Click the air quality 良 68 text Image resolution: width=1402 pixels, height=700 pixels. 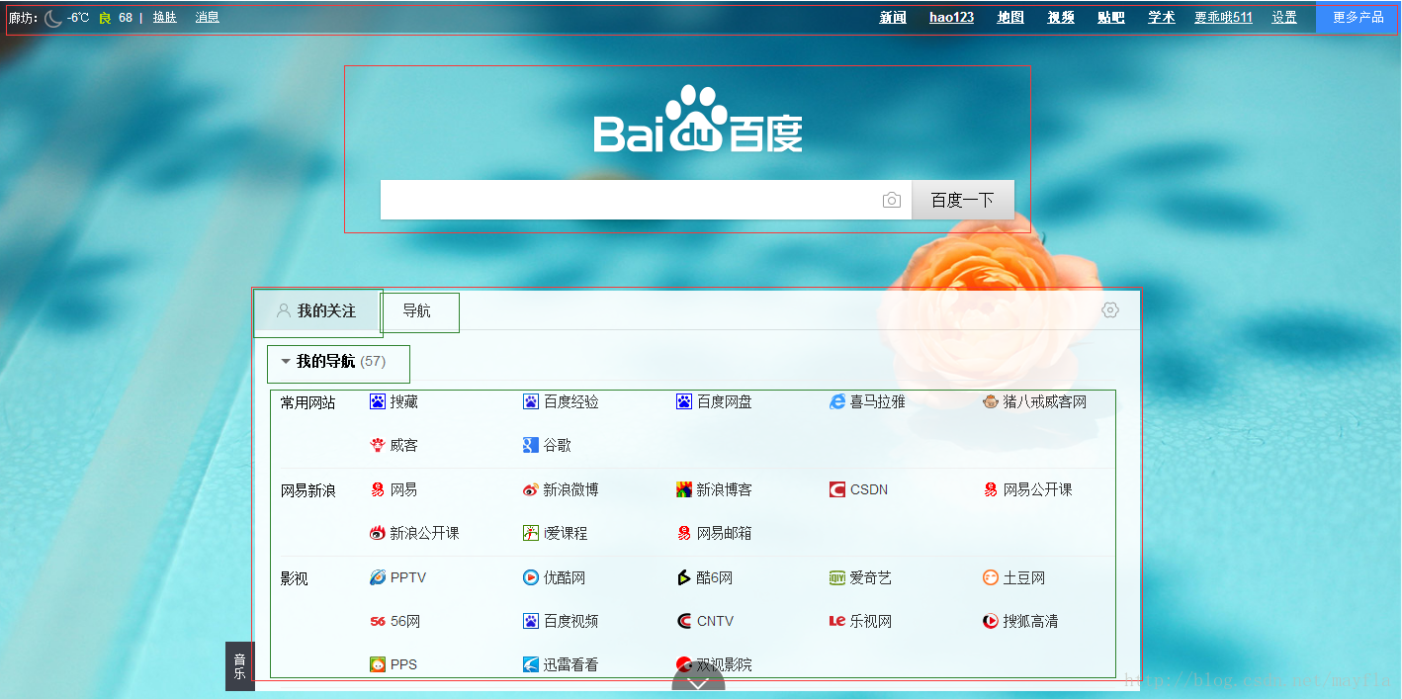116,17
